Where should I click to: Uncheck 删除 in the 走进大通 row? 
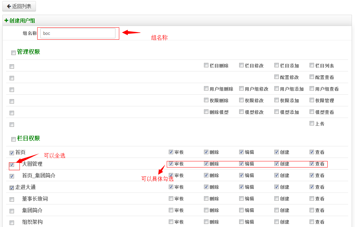click(x=206, y=187)
